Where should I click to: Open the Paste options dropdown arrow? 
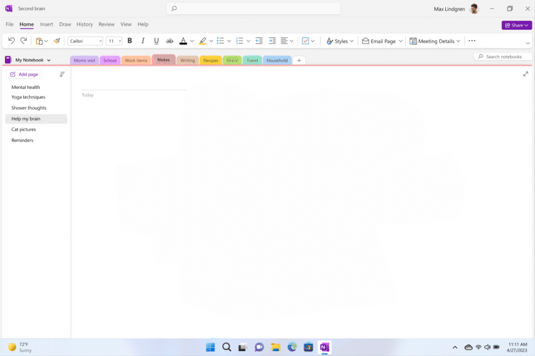point(46,41)
